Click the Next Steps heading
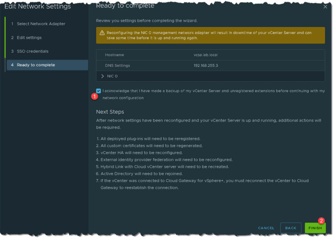This screenshot has height=240, width=334. click(110, 112)
